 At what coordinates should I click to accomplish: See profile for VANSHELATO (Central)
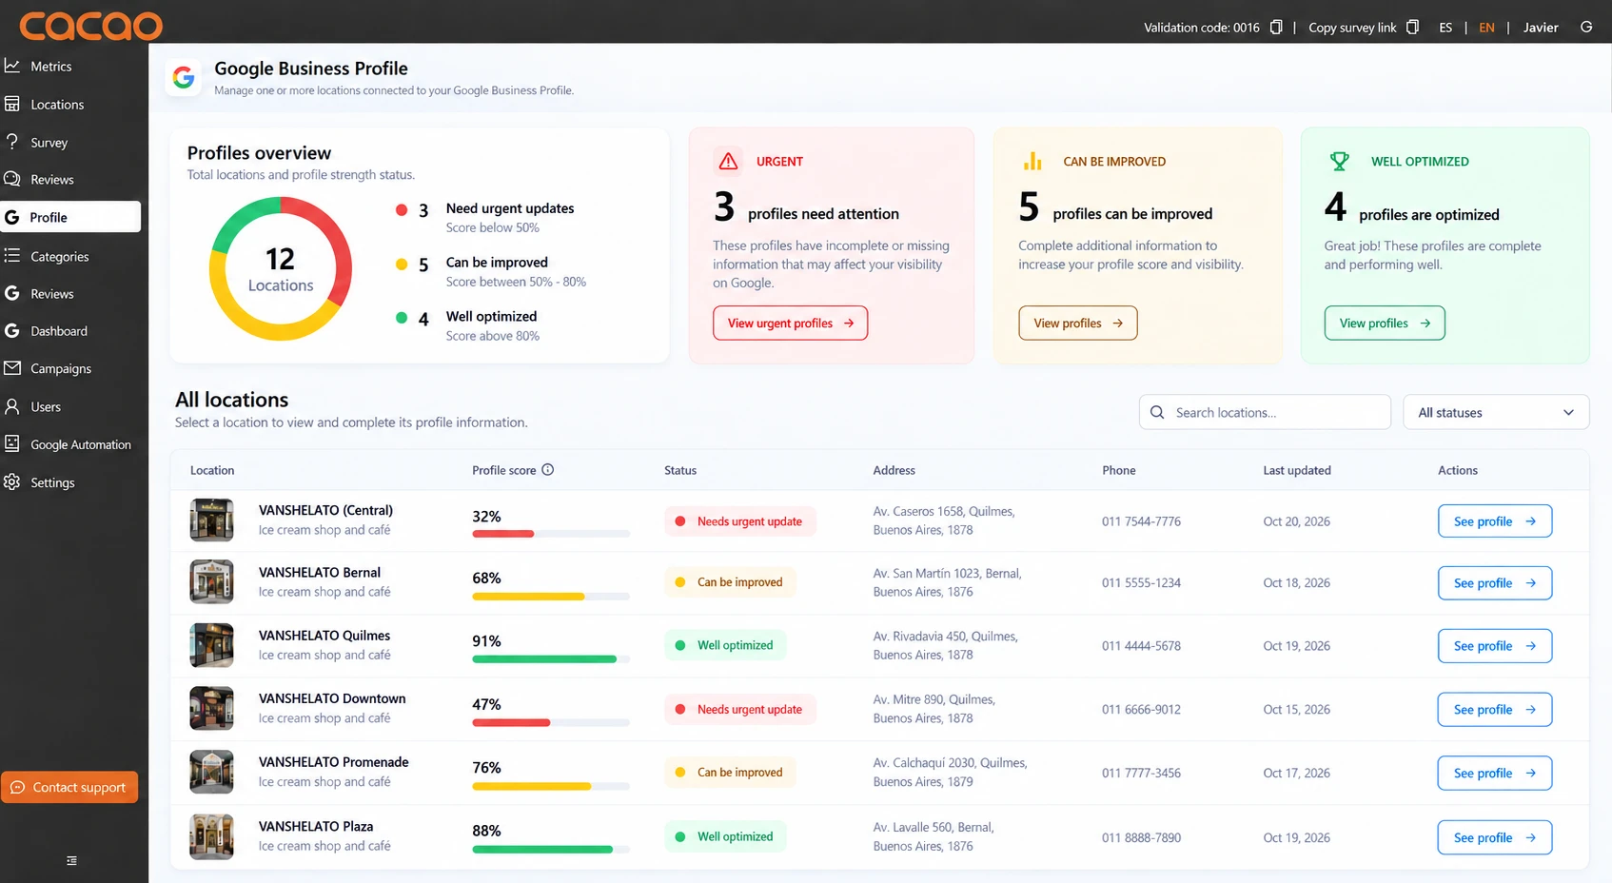(1495, 521)
